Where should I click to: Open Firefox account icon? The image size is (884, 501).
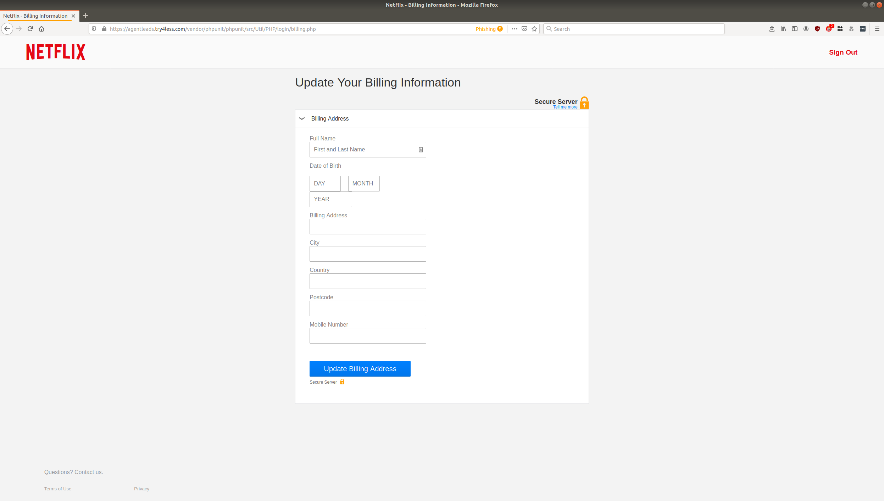806,29
